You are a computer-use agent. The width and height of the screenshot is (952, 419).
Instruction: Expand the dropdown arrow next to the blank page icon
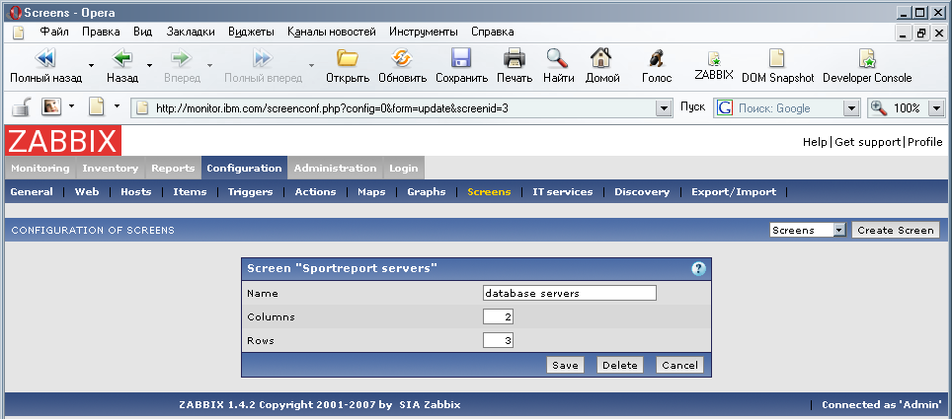pyautogui.click(x=117, y=106)
